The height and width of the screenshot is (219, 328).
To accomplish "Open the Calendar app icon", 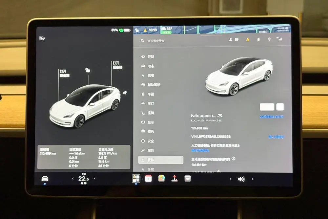I will [x=148, y=179].
